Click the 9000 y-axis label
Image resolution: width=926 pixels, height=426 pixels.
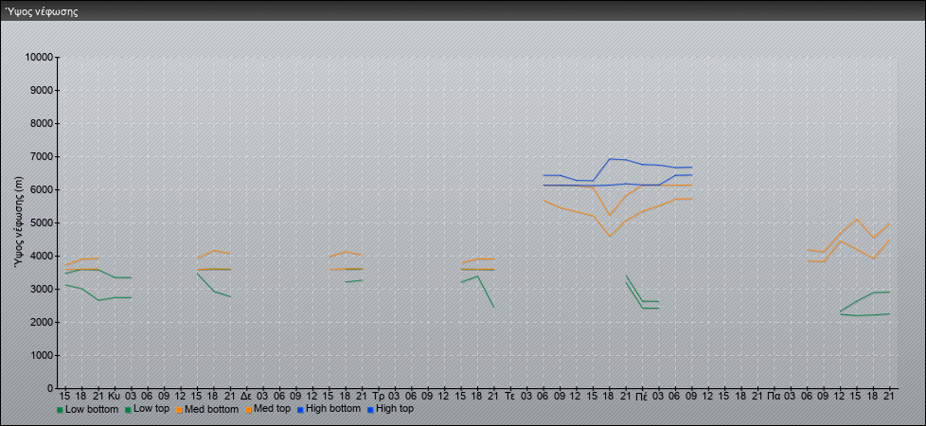point(42,90)
